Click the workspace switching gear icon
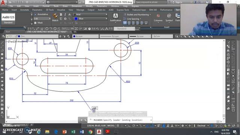 point(183,126)
